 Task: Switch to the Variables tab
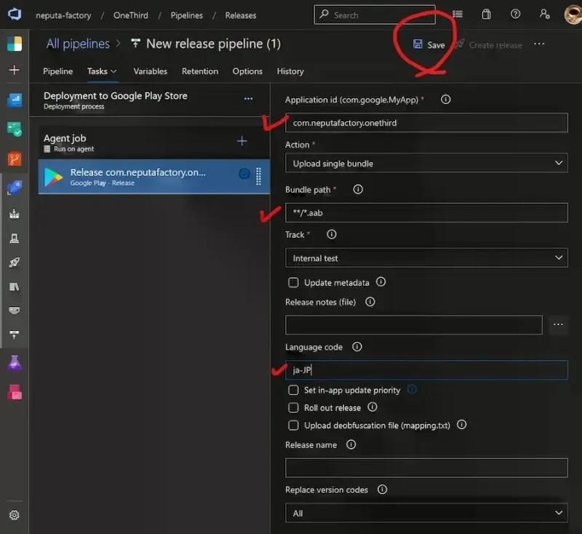[151, 71]
